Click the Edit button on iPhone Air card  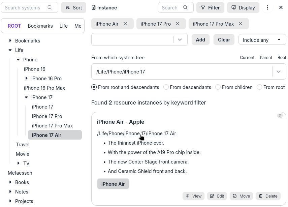217,196
